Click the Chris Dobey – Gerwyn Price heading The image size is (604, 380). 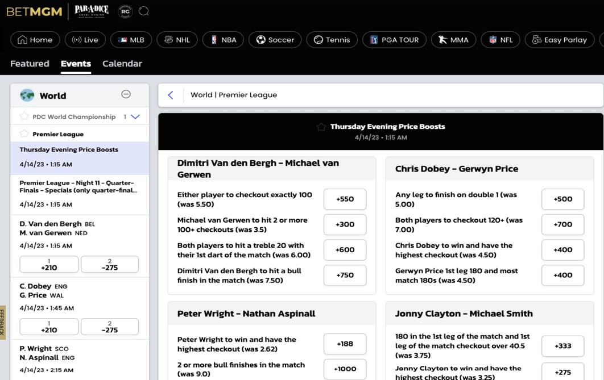457,169
